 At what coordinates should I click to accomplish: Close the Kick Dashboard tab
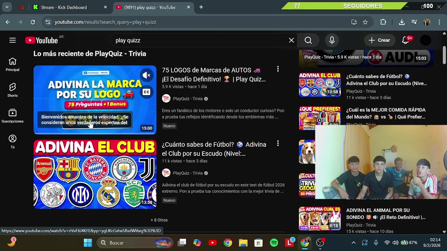105,7
